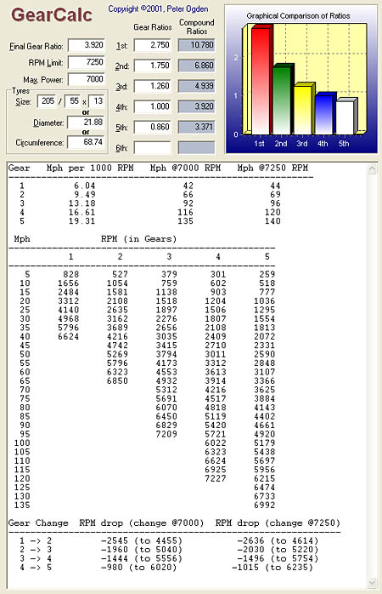This screenshot has width=382, height=594.
Task: Click the 2nd compound ratio box 6.860
Action: (196, 66)
